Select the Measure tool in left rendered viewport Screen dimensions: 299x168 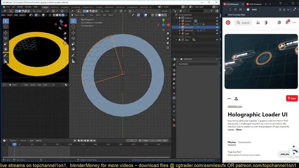[6, 61]
